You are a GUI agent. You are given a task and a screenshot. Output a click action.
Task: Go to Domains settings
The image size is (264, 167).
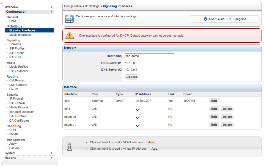pos(15,44)
